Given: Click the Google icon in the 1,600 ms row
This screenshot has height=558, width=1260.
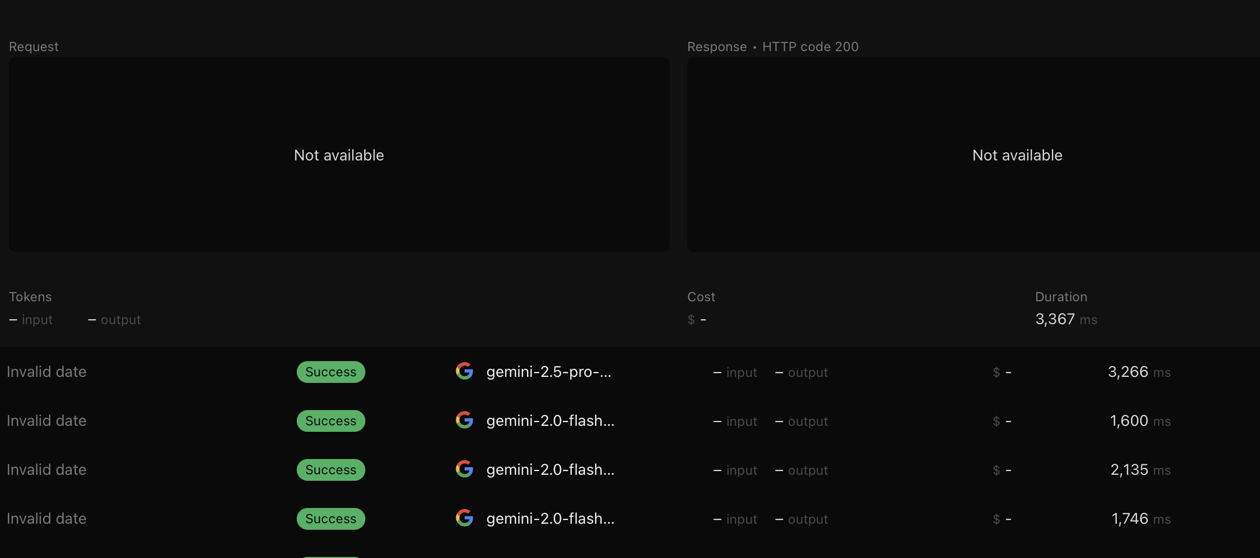Looking at the screenshot, I should [464, 420].
